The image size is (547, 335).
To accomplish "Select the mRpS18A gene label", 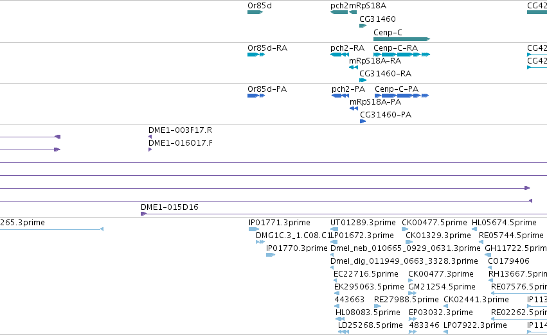I will [x=368, y=6].
